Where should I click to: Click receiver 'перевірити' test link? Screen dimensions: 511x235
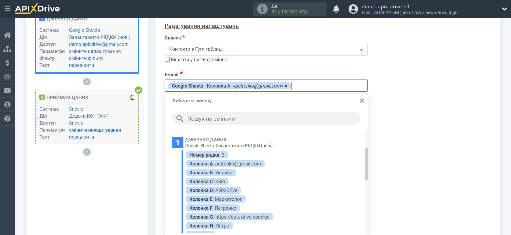pyautogui.click(x=81, y=137)
